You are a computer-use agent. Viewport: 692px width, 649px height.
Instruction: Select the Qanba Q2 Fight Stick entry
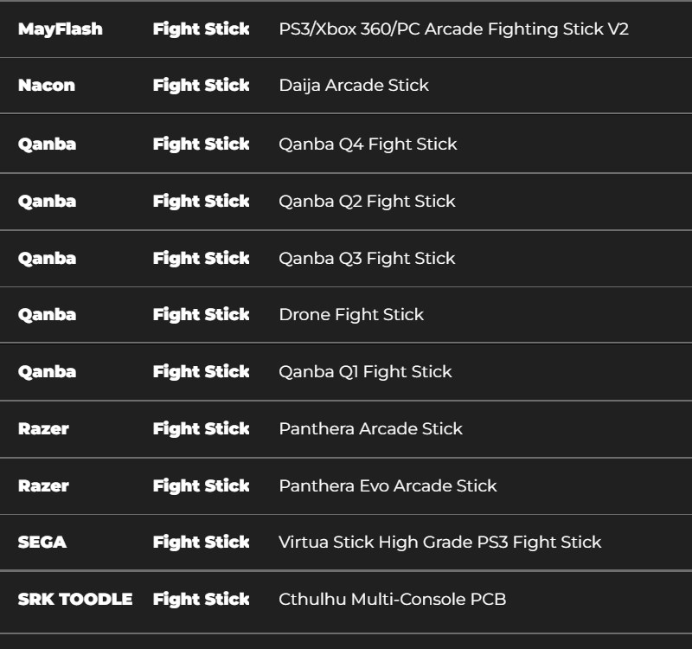[367, 202]
